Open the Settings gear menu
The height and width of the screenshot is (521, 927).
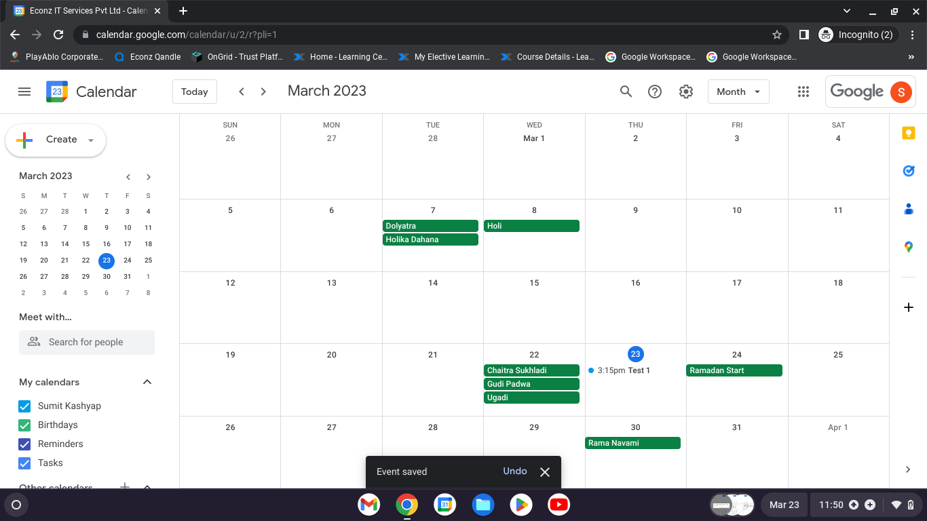686,92
